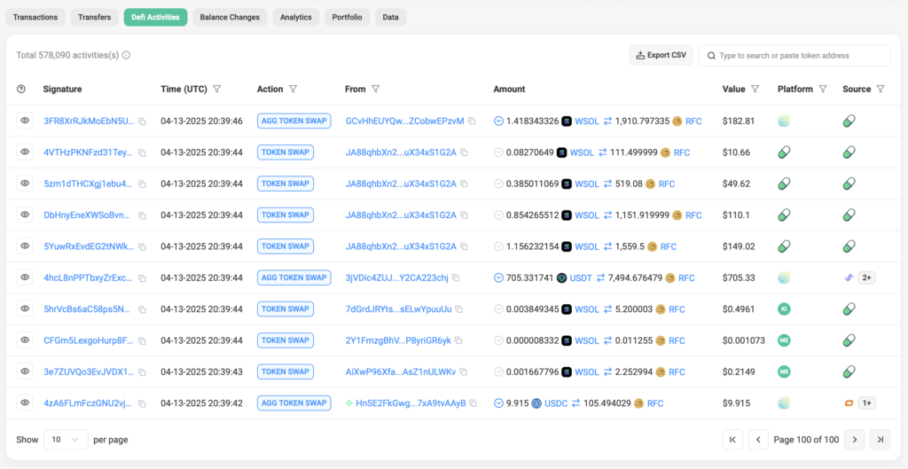Screen dimensions: 908x469
Task: Copy address 7dGrdJRYts...sELwYpuuUu
Action: [459, 309]
